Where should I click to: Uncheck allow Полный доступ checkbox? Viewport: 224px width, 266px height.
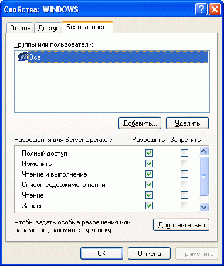pyautogui.click(x=149, y=153)
